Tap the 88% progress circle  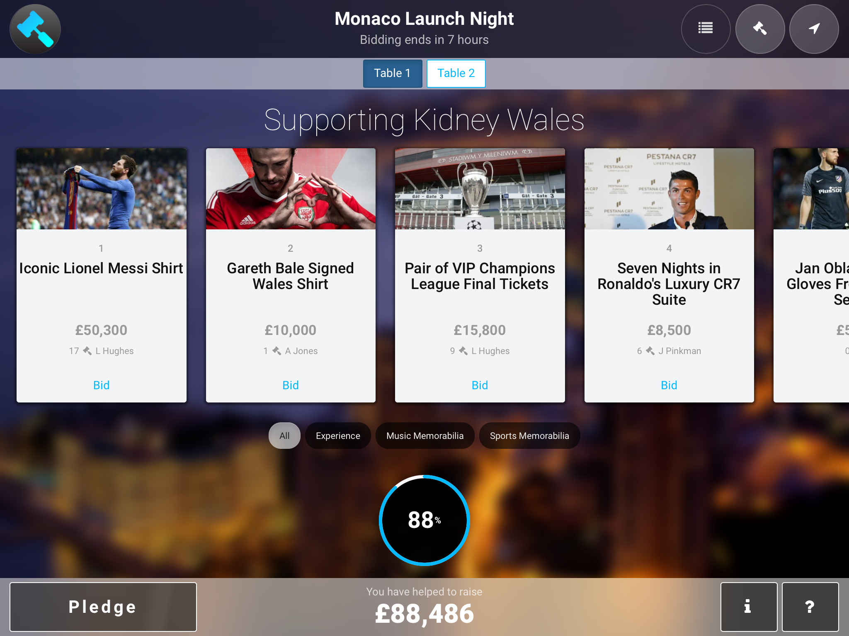pyautogui.click(x=424, y=520)
